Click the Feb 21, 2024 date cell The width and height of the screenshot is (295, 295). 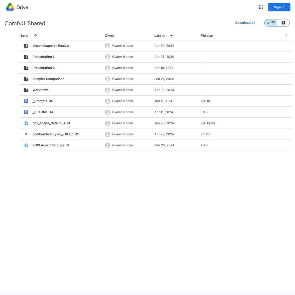click(164, 79)
